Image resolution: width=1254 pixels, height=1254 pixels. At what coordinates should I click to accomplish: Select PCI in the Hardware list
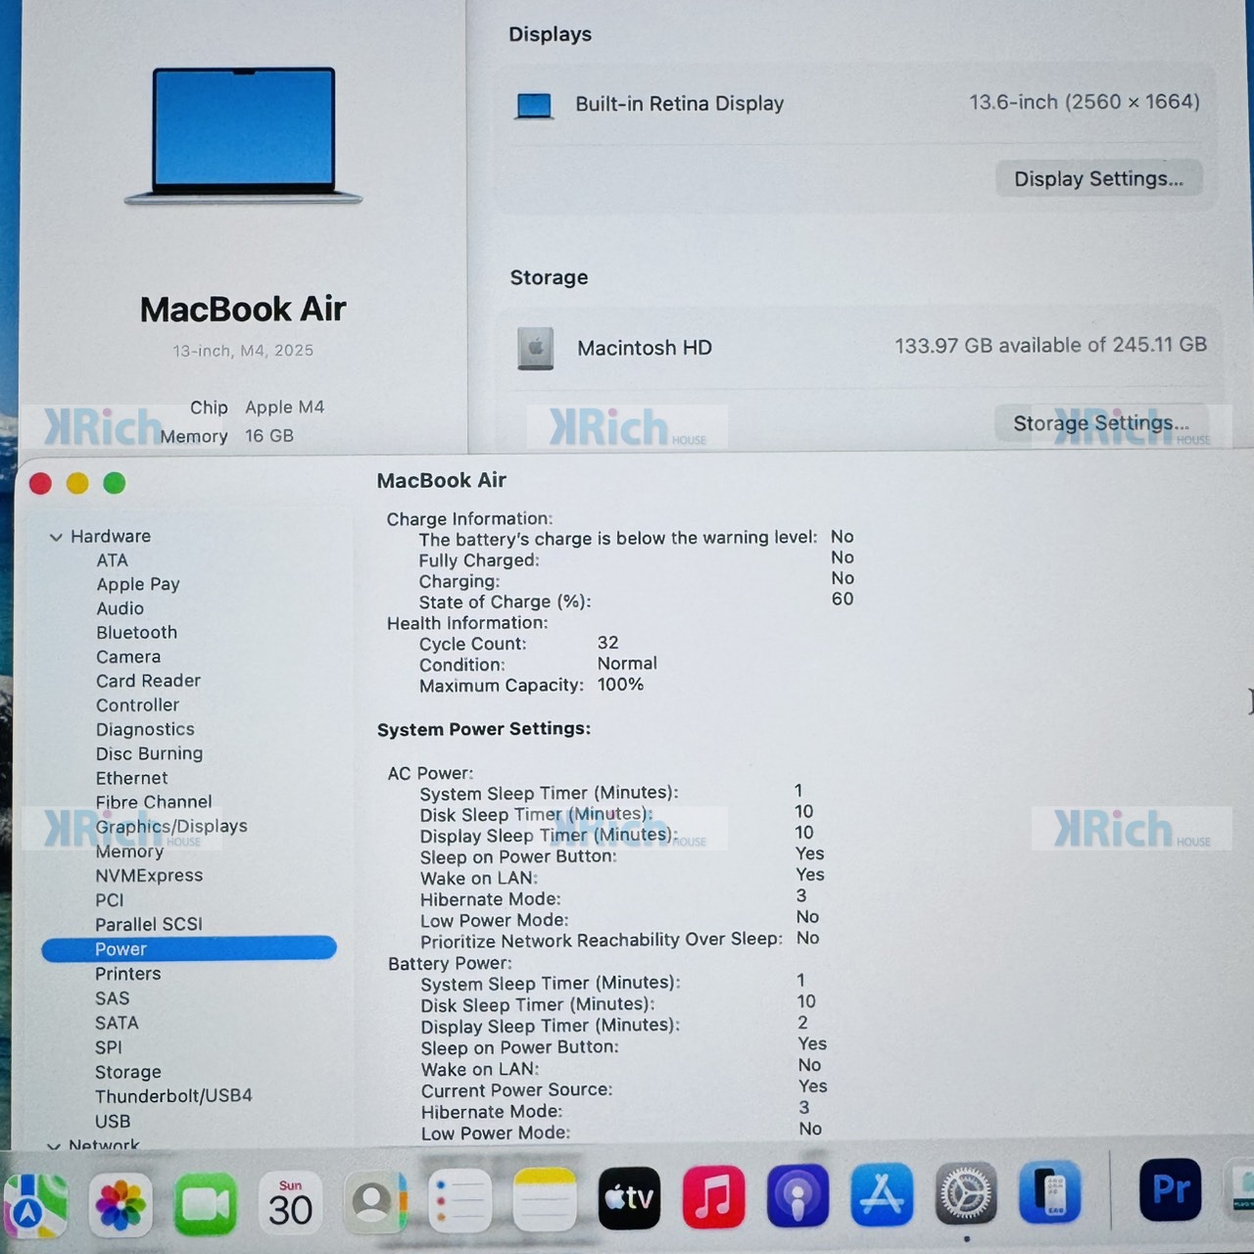[x=109, y=900]
